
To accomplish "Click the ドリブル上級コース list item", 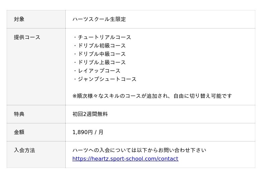I will tap(99, 62).
